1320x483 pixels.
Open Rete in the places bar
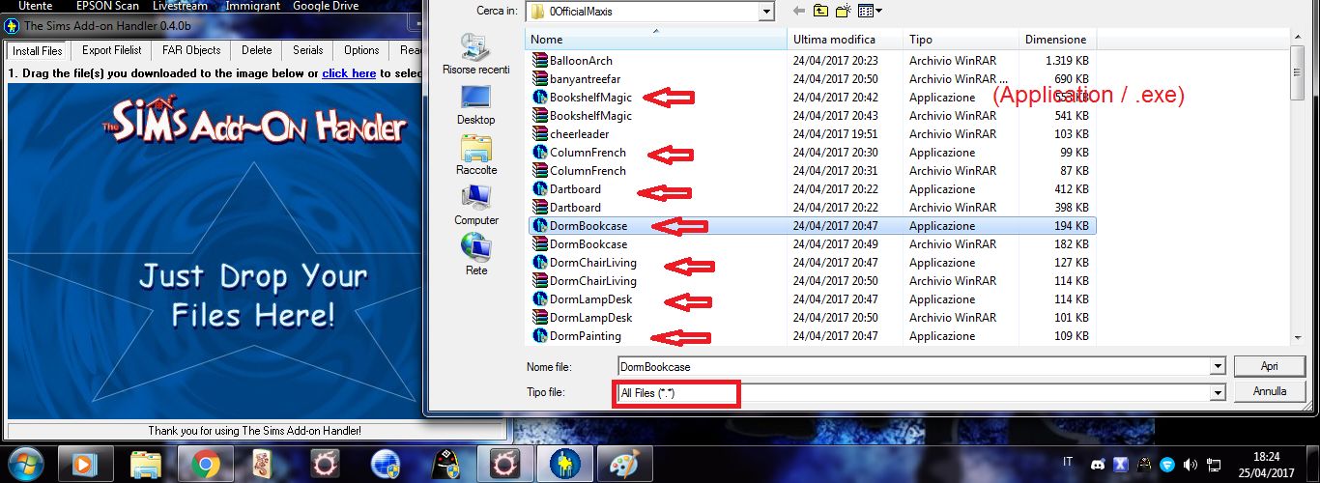tap(475, 255)
